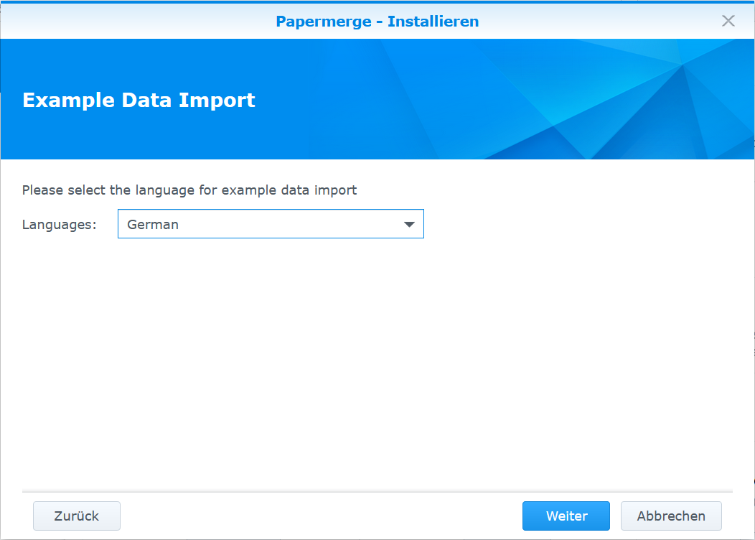Select the Zurück button
Screen dimensions: 755x540
pos(76,516)
